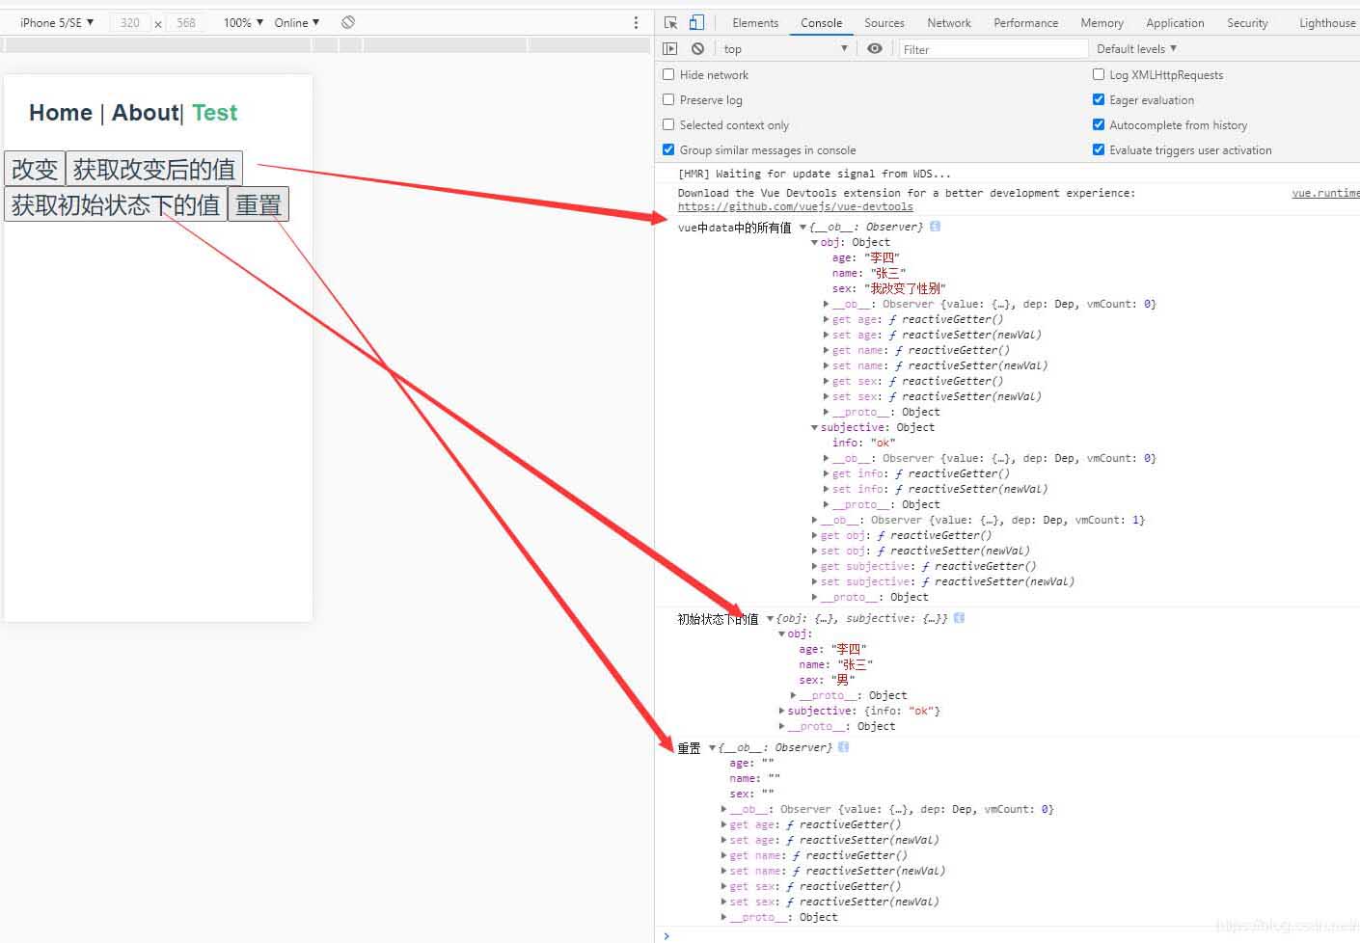
Task: Open the Lighthouse tab
Action: pos(1327,22)
